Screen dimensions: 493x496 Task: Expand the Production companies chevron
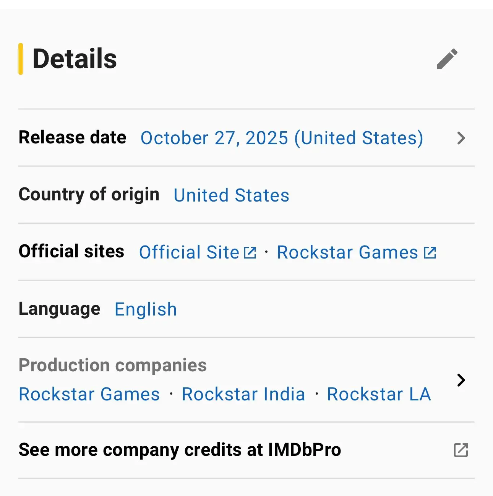point(461,381)
